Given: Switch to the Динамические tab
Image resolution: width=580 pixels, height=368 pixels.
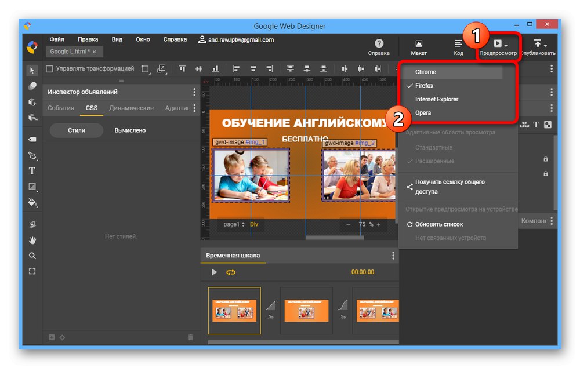Looking at the screenshot, I should coord(131,108).
